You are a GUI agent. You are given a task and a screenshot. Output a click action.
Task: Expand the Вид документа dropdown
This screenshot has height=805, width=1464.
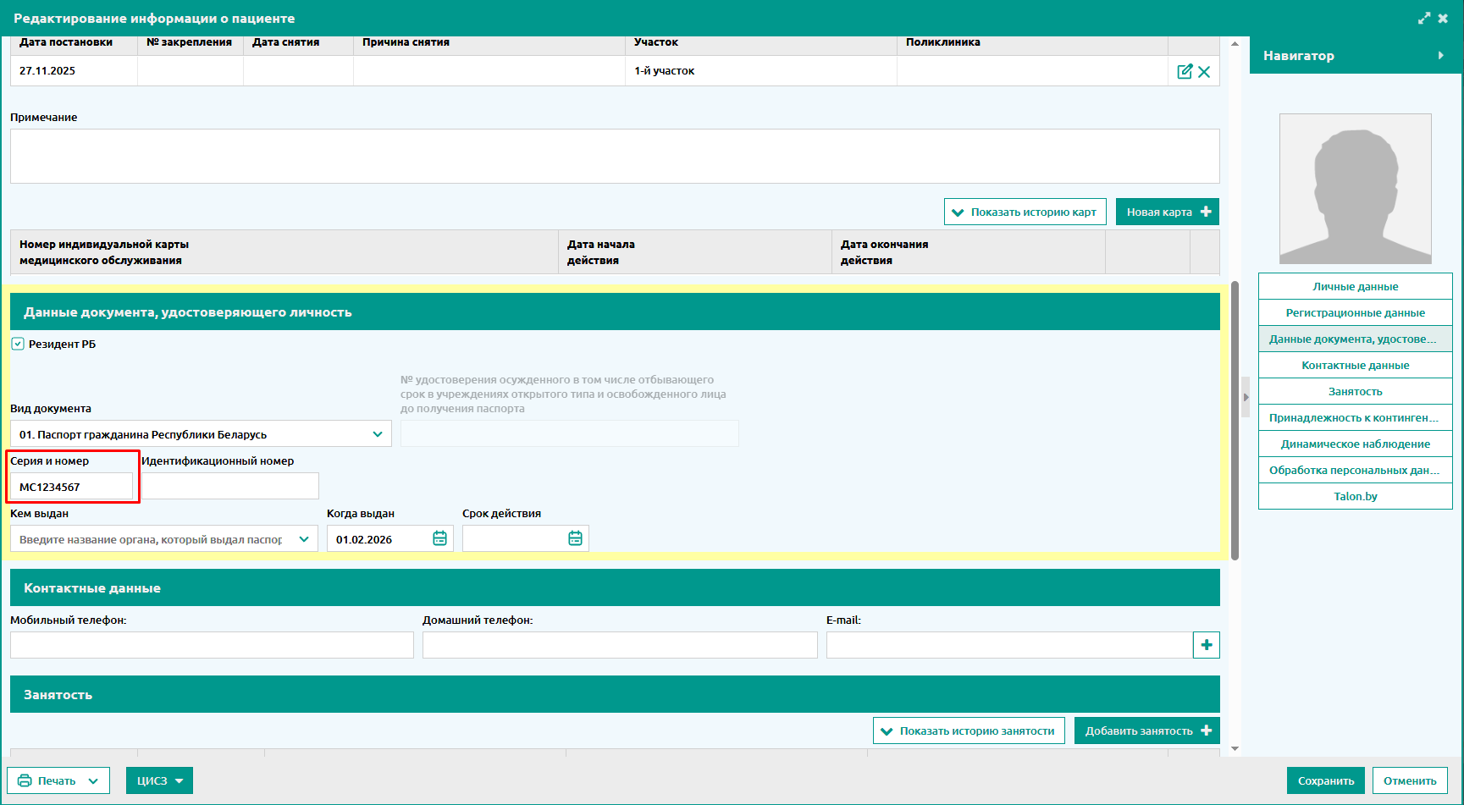(x=377, y=434)
